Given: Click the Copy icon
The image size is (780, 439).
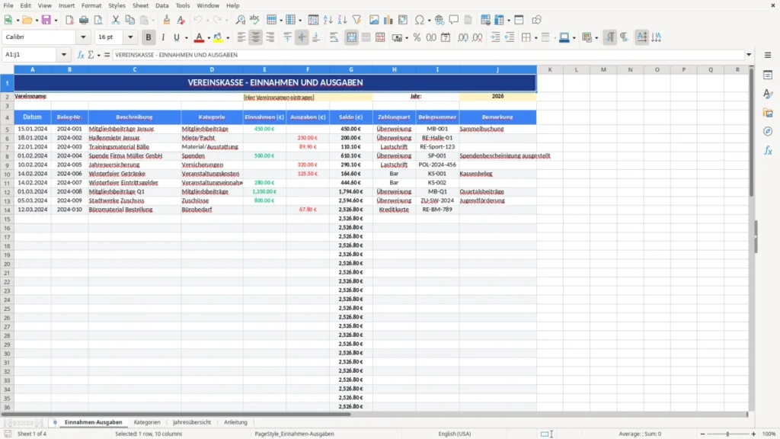Looking at the screenshot, I should [x=129, y=20].
